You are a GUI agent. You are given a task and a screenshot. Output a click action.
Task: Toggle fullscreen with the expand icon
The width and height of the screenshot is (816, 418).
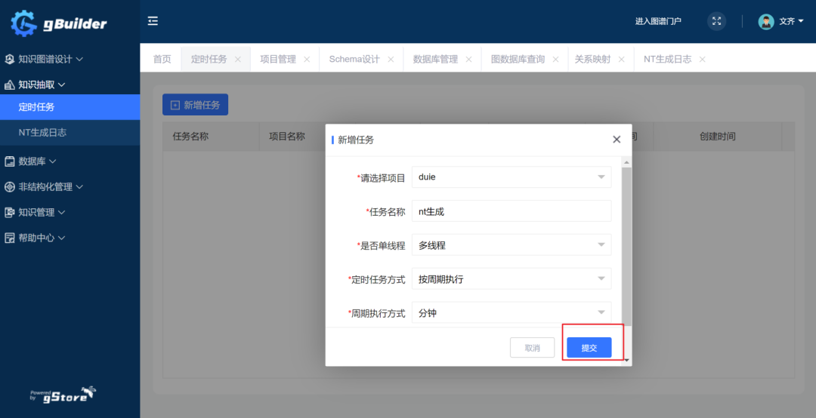(716, 21)
